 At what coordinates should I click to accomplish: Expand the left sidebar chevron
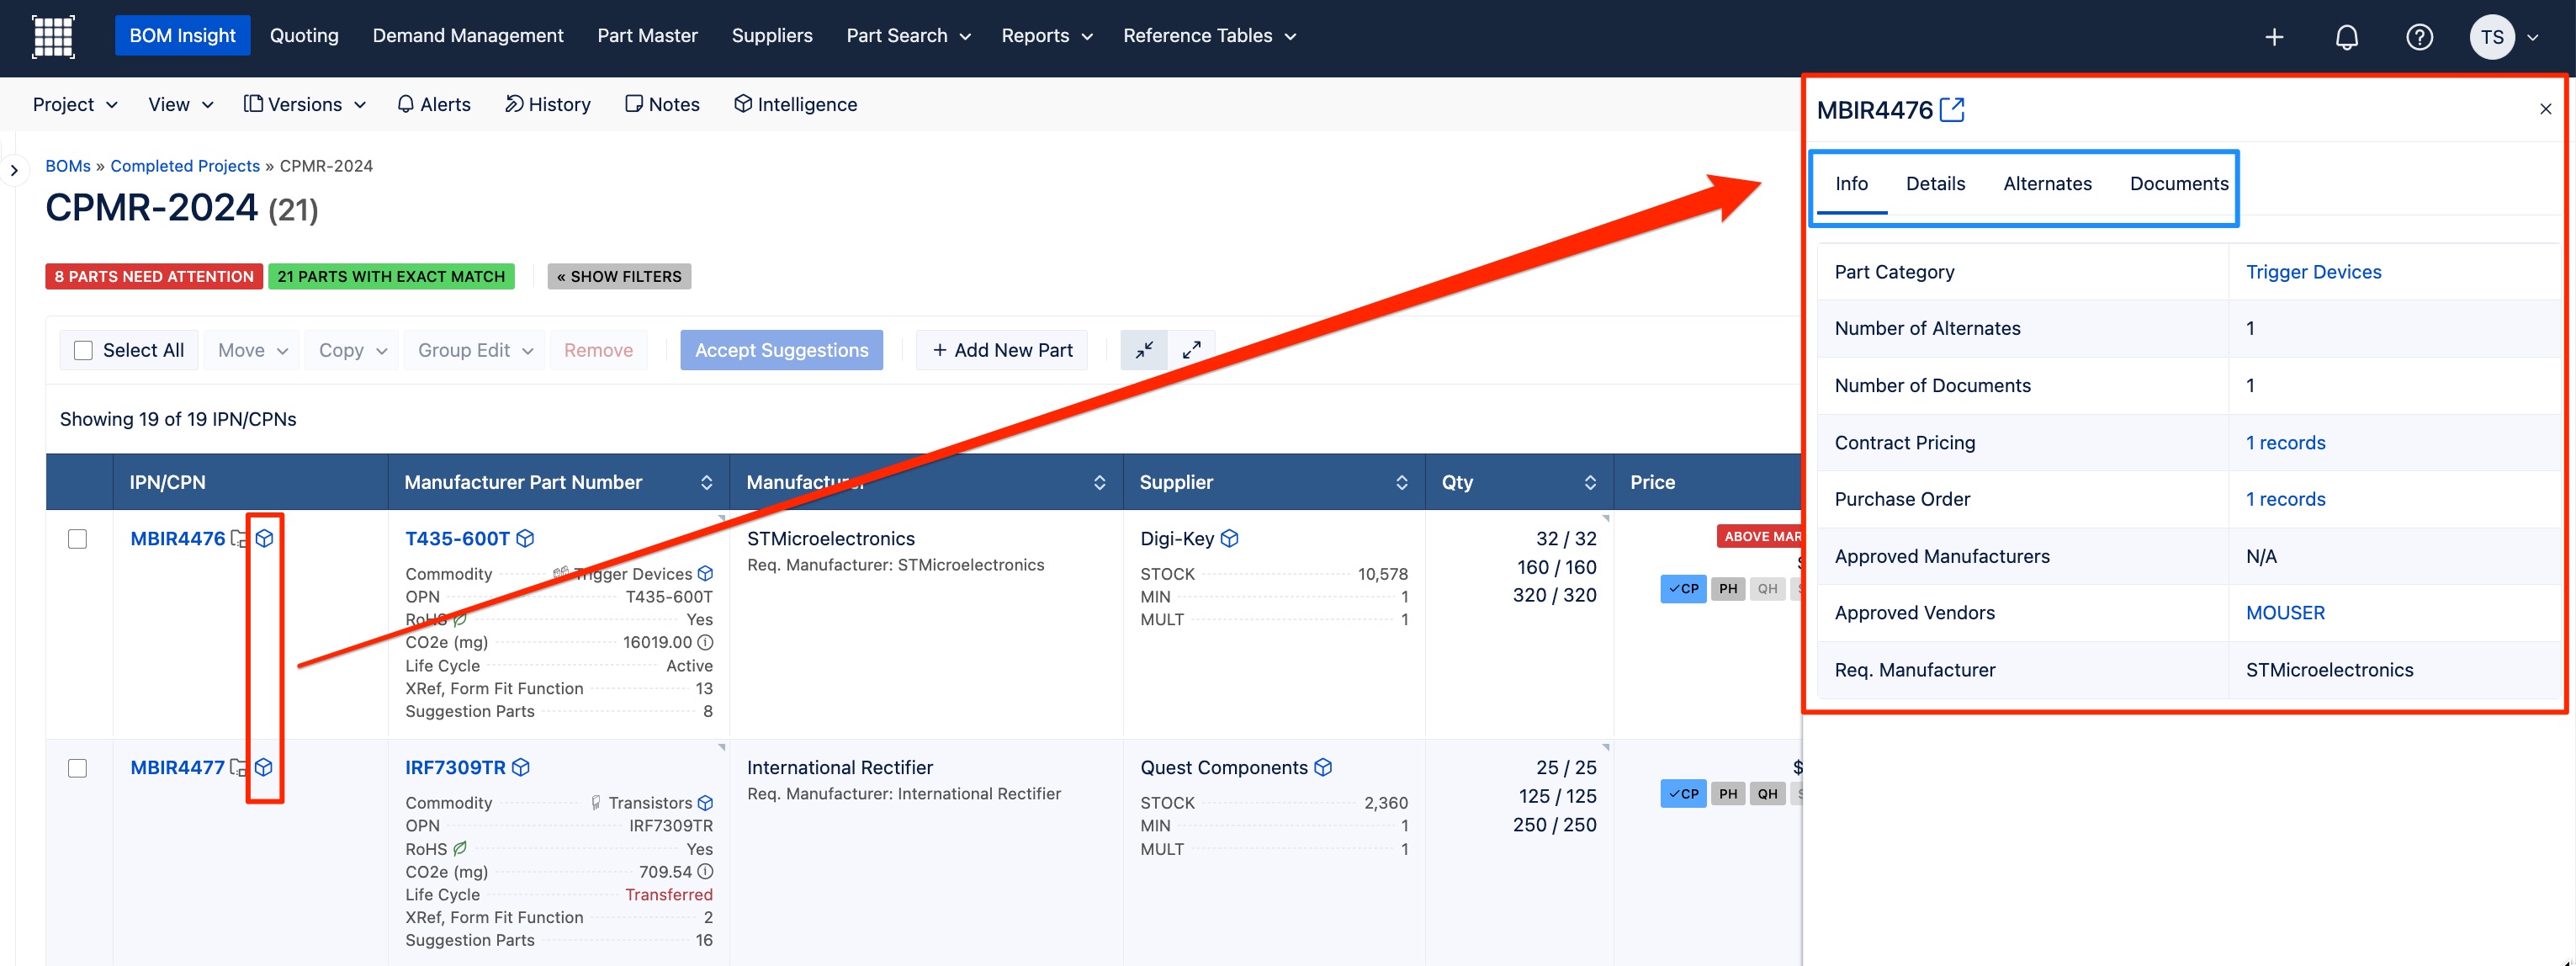pyautogui.click(x=14, y=170)
